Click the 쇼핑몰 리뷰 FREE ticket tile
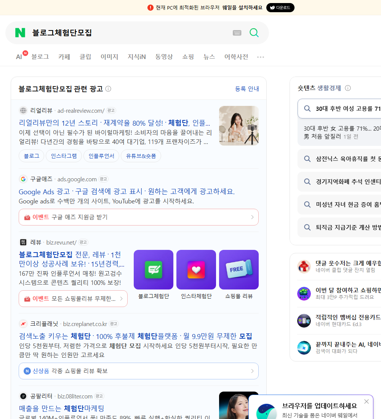The image size is (381, 419). (239, 270)
